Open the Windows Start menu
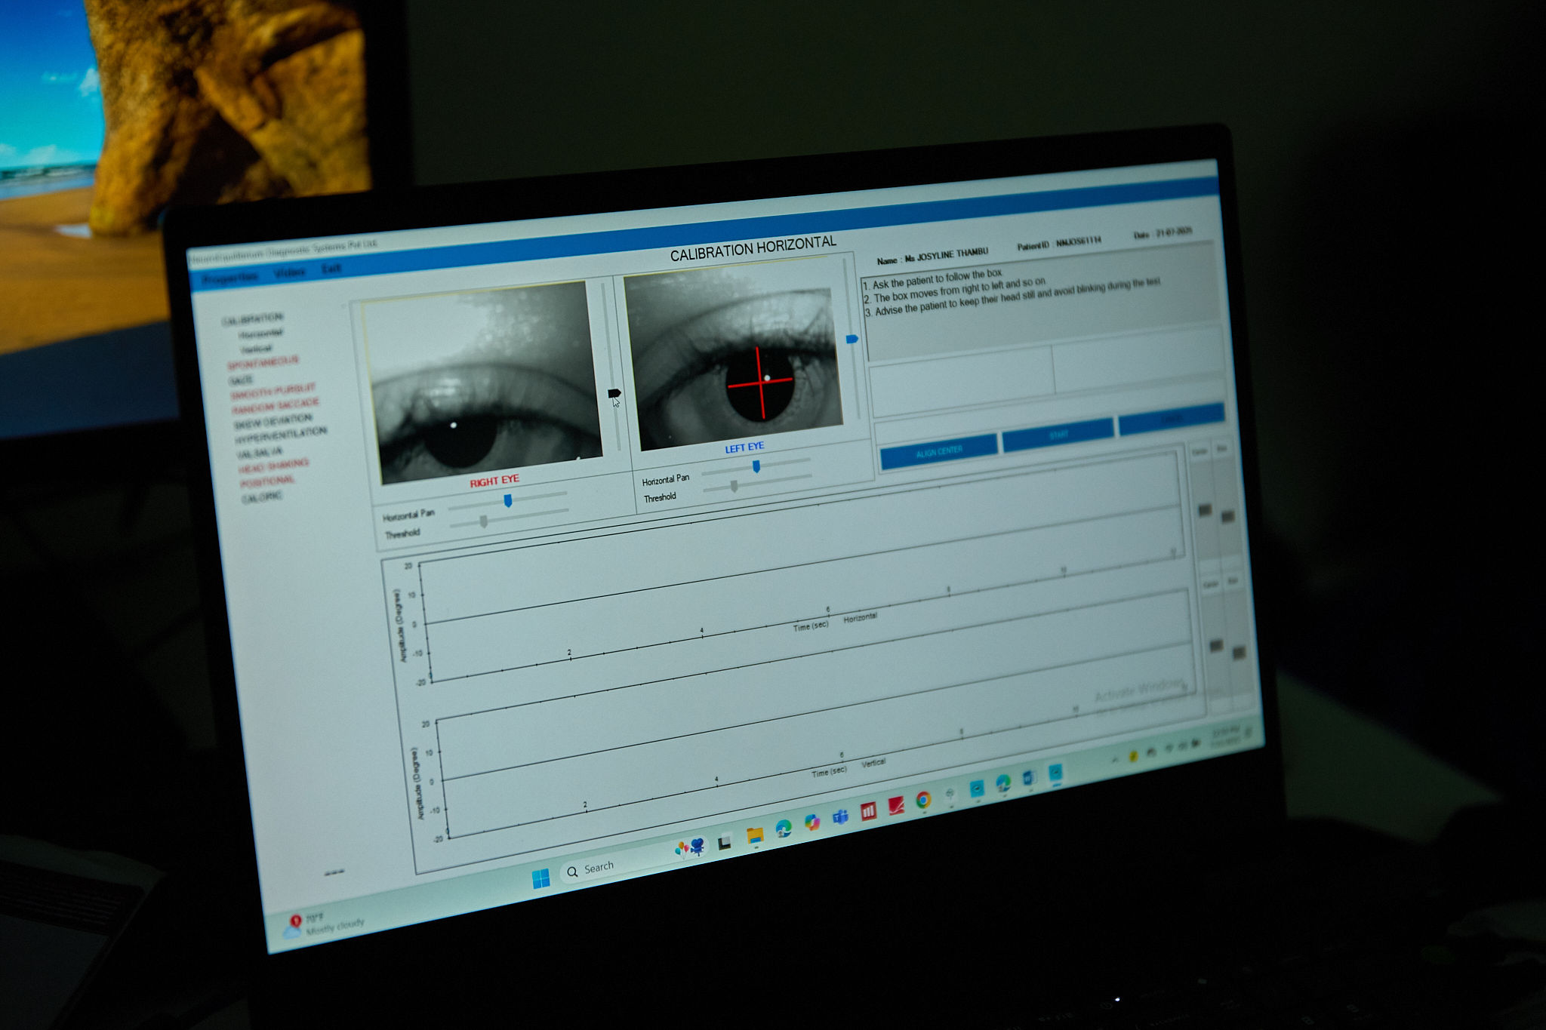 click(540, 879)
